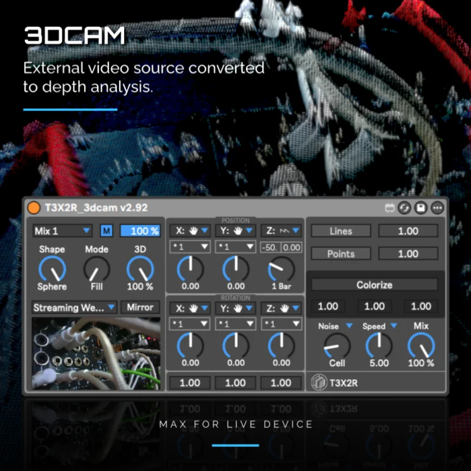The width and height of the screenshot is (471, 471).
Task: Adjust the Shape knob set to Sphere
Action: point(52,269)
